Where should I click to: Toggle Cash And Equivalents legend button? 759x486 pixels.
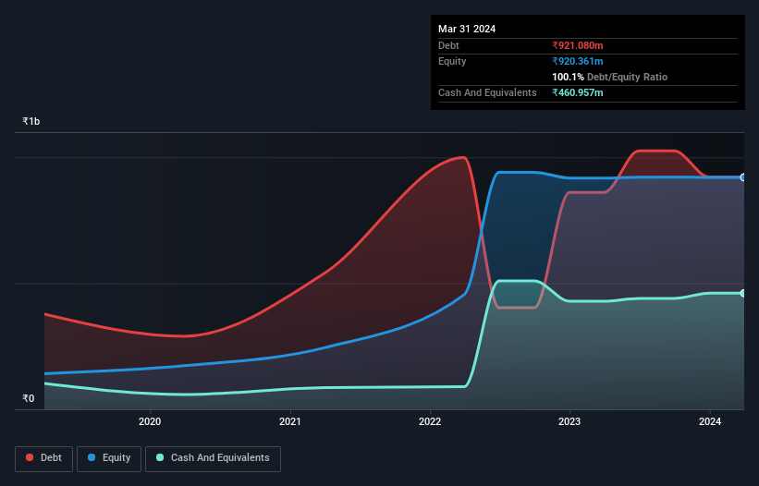[x=213, y=458]
